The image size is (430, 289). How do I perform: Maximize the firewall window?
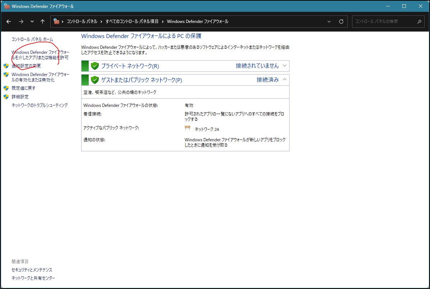[404, 6]
